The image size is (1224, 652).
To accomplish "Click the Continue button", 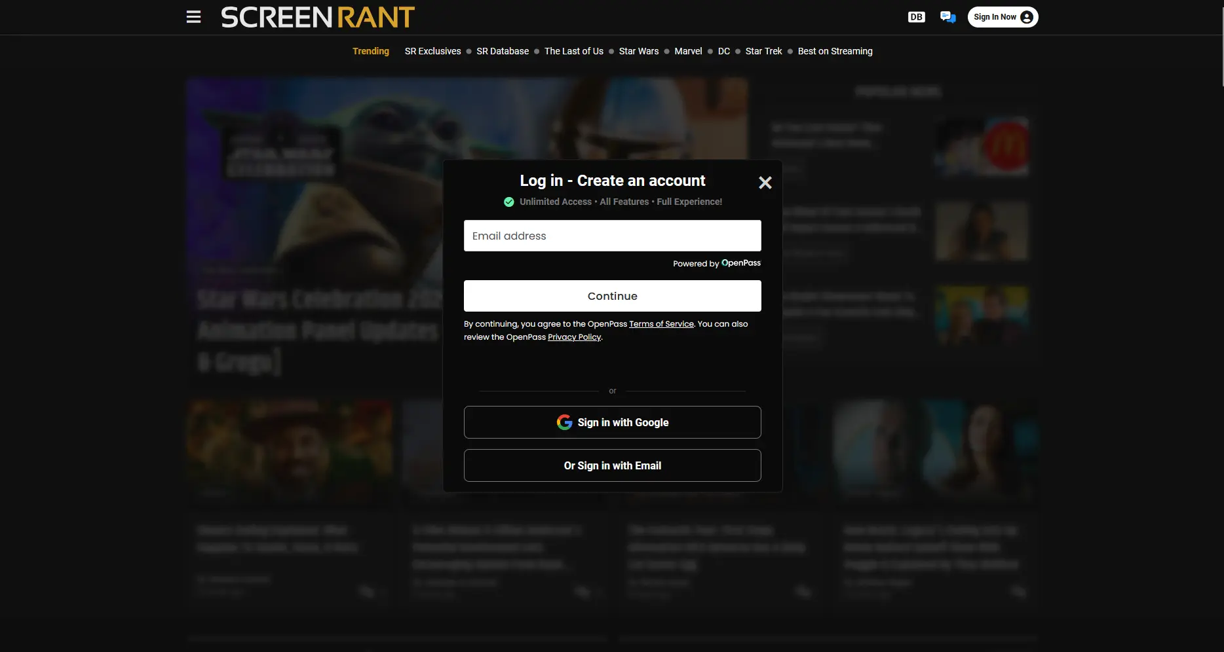I will pos(612,296).
